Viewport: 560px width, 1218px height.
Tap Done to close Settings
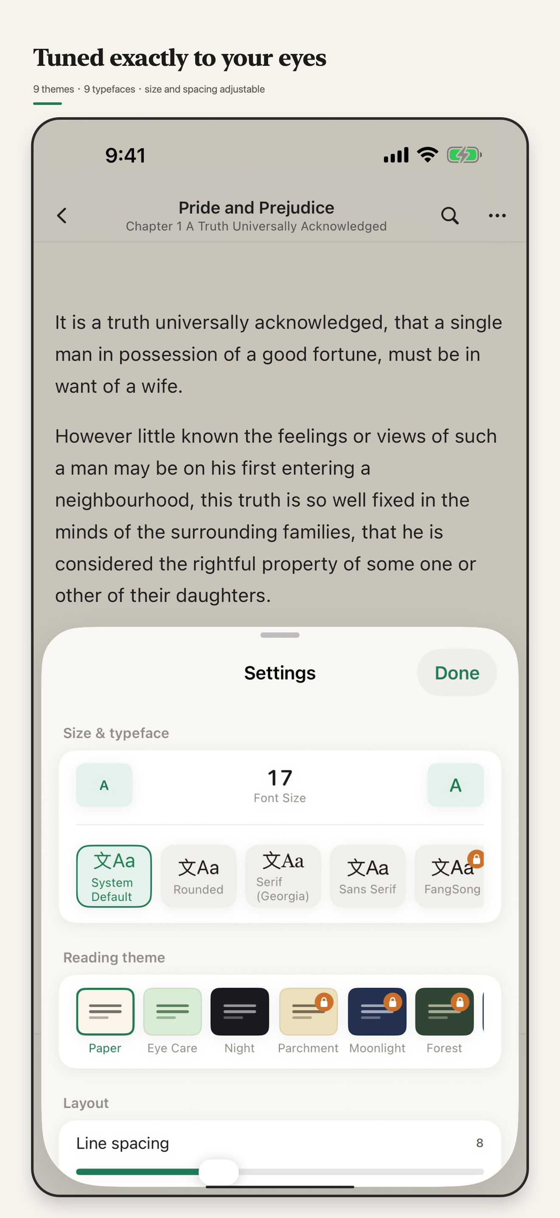(x=456, y=673)
